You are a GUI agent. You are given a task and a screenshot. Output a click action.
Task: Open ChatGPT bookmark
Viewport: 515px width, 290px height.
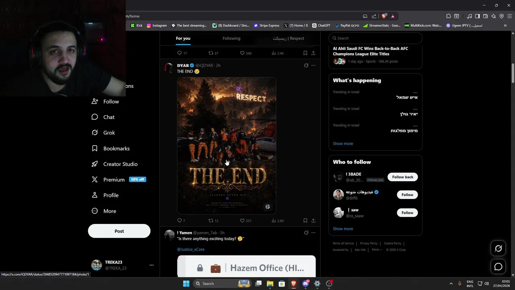[x=321, y=25]
